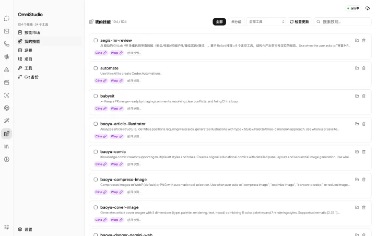Click the Warp tag on automate
Viewport: 376px width, 236px height.
click(117, 80)
